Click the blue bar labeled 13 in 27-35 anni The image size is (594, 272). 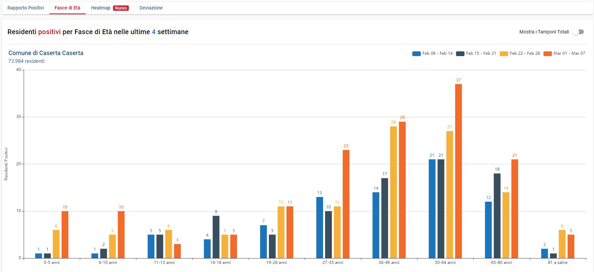pyautogui.click(x=320, y=227)
